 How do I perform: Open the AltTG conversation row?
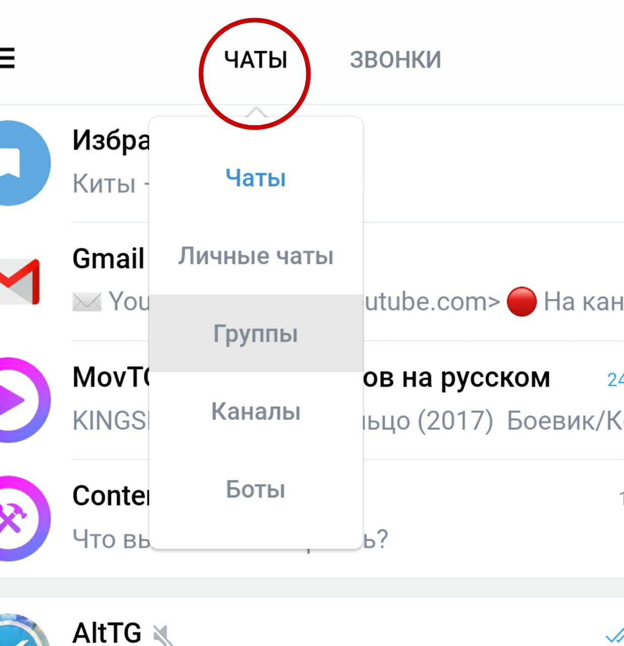312,622
